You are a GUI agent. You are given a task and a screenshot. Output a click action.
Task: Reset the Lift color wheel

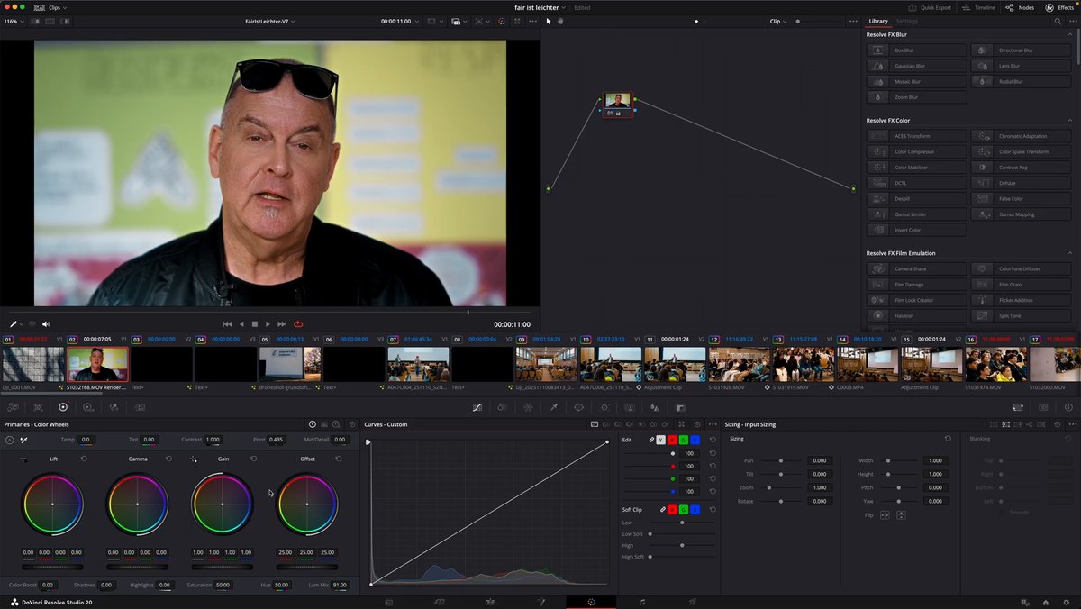(84, 459)
